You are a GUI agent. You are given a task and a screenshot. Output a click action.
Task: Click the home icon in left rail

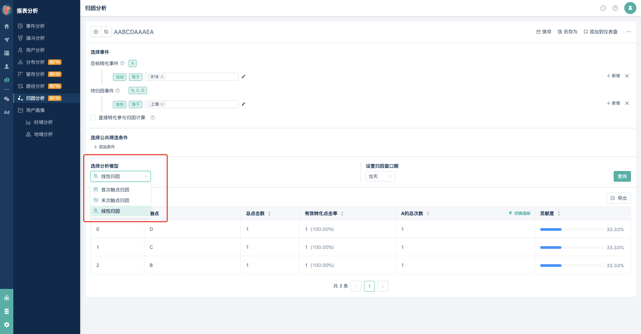coord(7,26)
